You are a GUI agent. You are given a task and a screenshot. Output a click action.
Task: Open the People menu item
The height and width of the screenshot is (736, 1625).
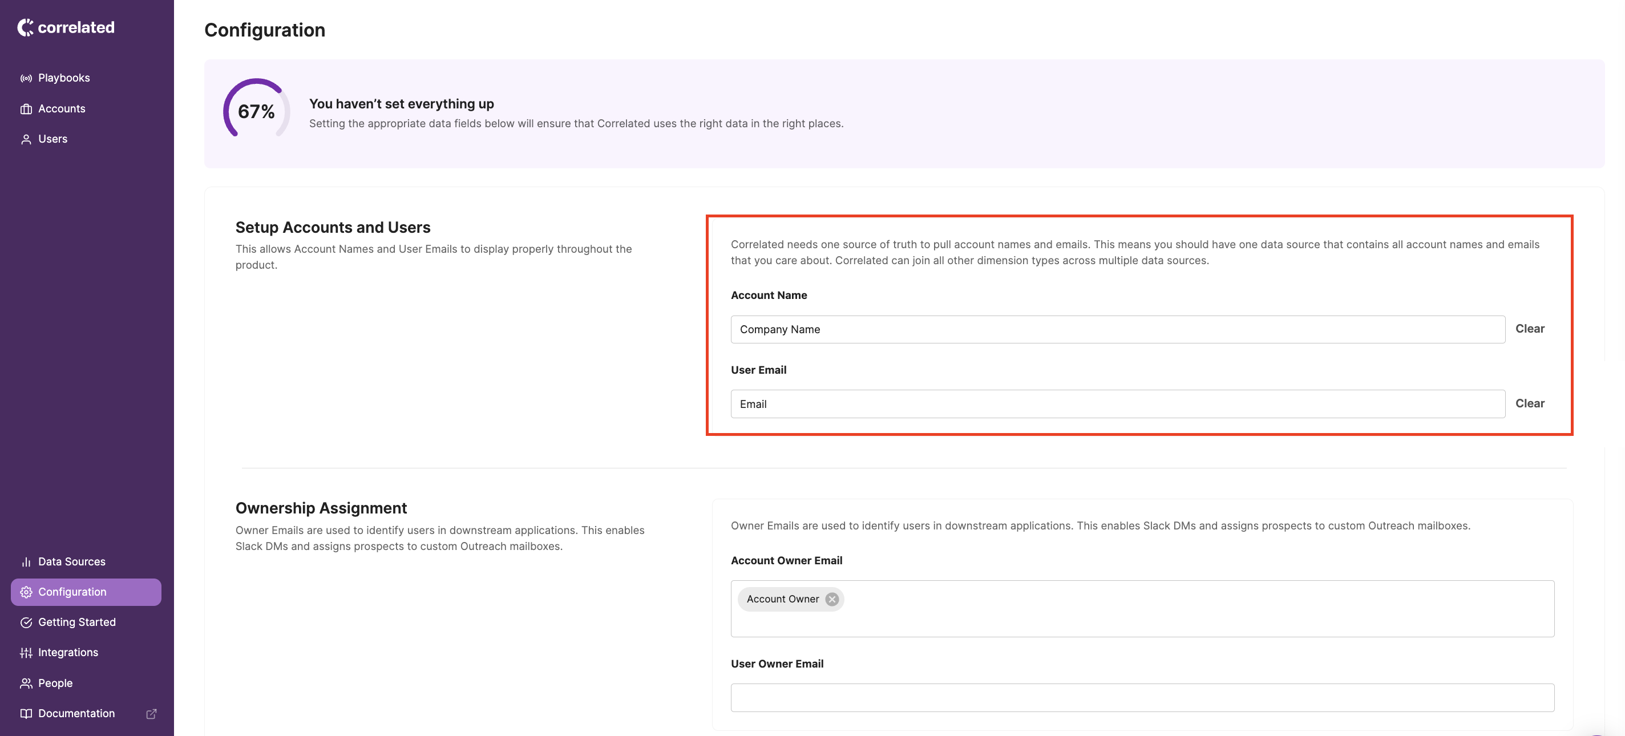55,683
